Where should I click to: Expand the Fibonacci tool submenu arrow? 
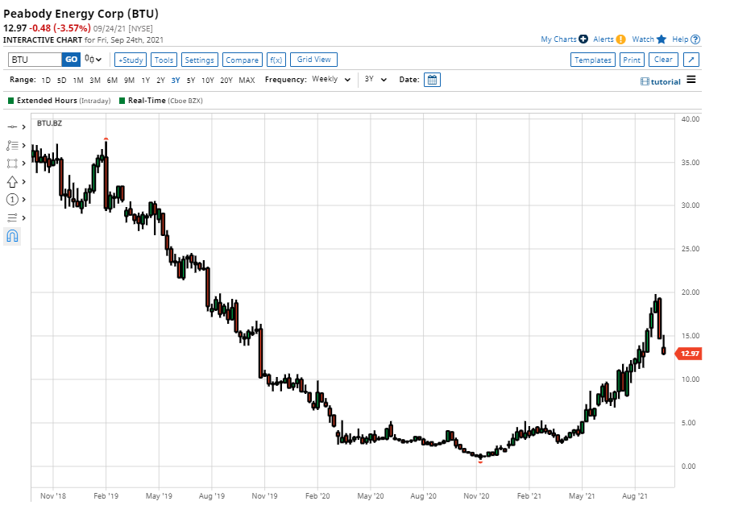click(23, 146)
